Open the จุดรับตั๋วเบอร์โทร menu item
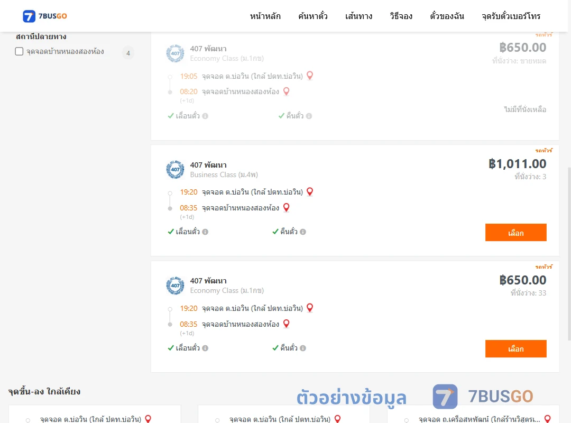This screenshot has width=571, height=423. pyautogui.click(x=511, y=16)
